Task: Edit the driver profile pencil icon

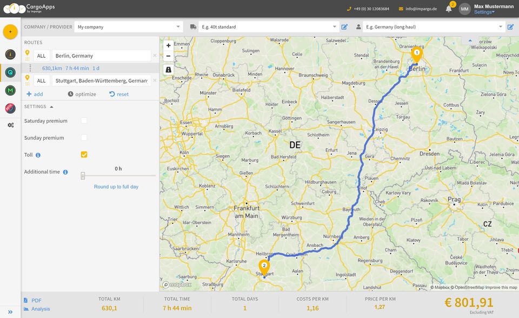Action: [511, 27]
